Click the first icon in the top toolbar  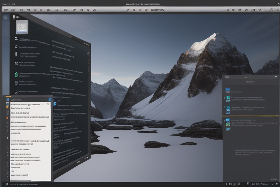[6, 9]
